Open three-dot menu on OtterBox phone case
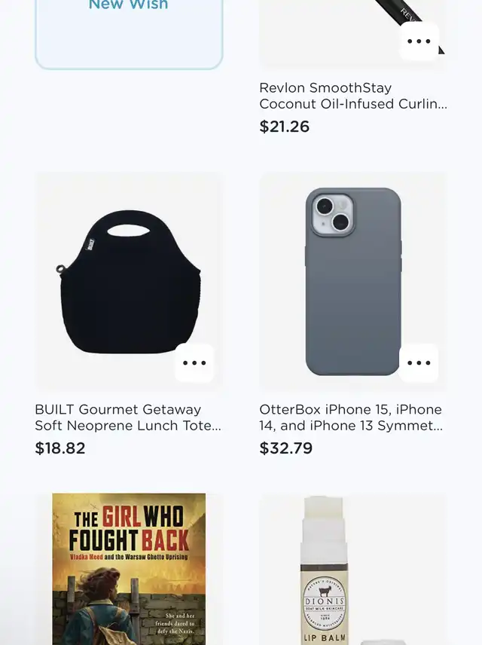 [x=419, y=363]
